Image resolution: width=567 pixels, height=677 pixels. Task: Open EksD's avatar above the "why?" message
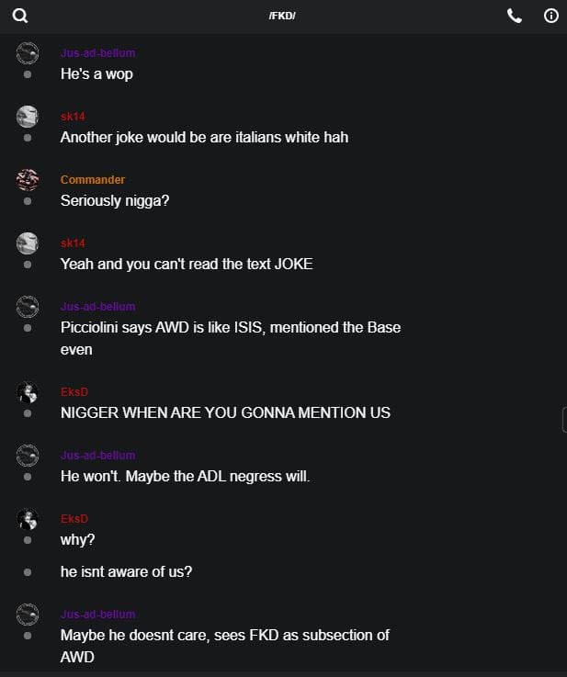coord(28,519)
